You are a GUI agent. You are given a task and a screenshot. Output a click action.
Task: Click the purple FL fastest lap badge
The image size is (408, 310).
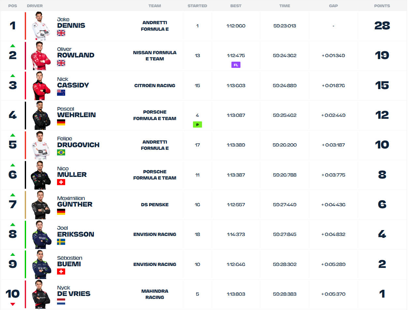coord(236,65)
